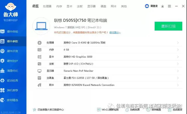This screenshot has height=114, width=187.
Task: Switch to the 网卡 tab
Action: [x=113, y=6]
